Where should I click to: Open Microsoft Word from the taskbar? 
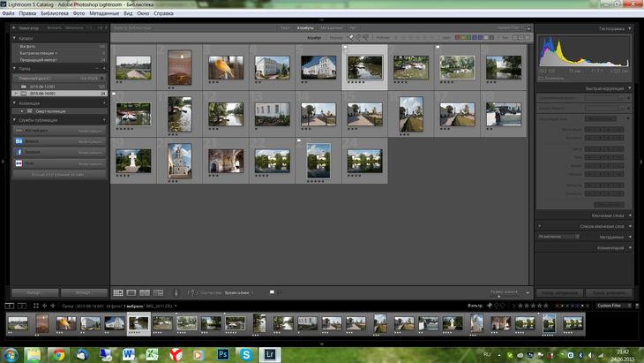point(129,354)
